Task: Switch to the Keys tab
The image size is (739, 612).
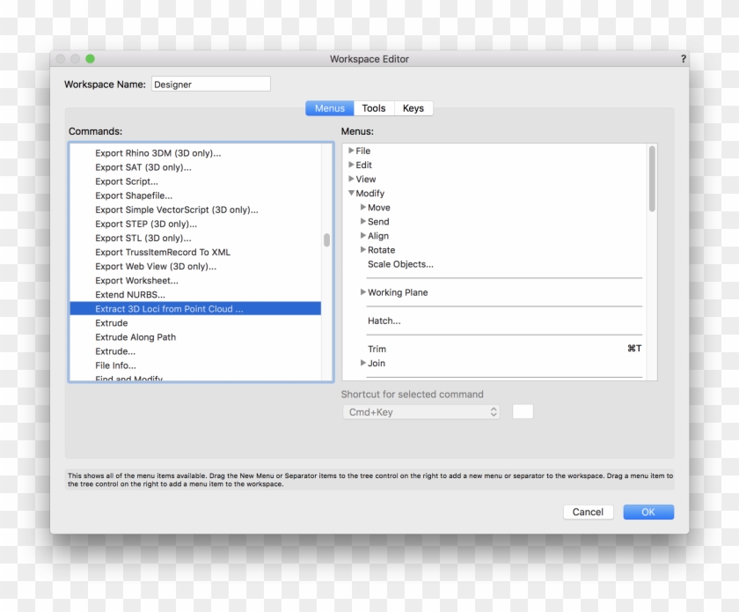Action: point(413,108)
